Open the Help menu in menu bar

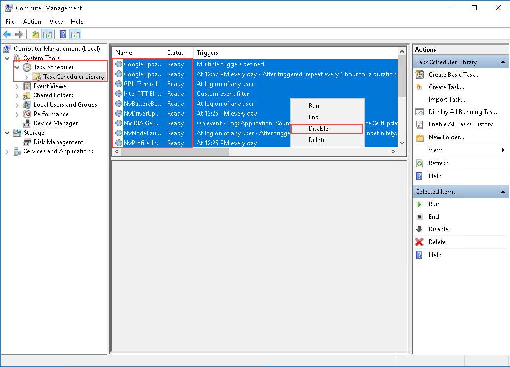77,21
